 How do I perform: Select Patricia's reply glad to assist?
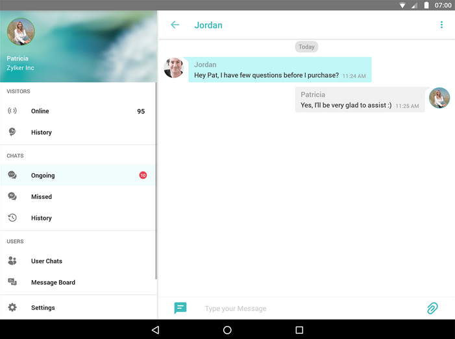360,99
